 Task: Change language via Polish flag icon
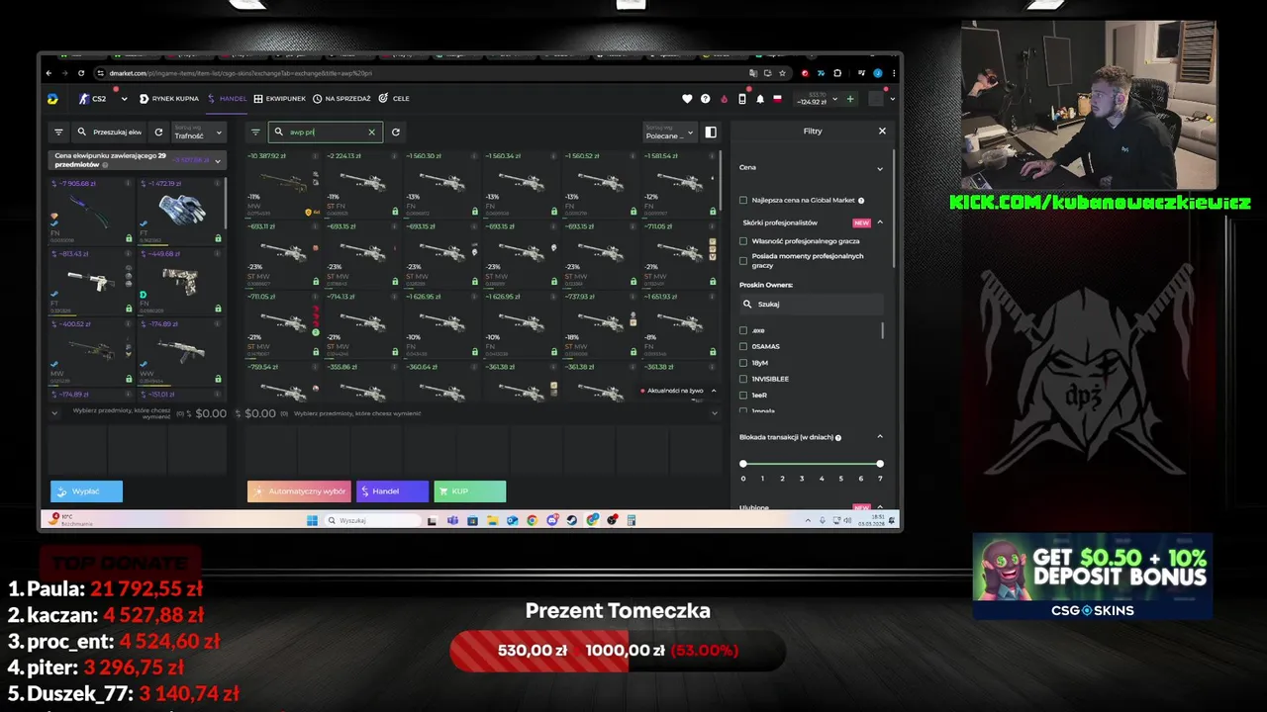(x=777, y=99)
